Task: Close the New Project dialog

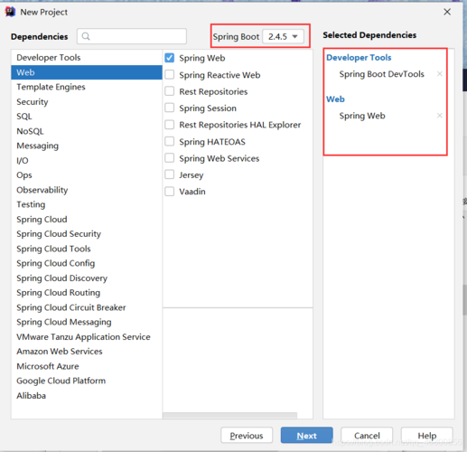Action: tap(447, 12)
